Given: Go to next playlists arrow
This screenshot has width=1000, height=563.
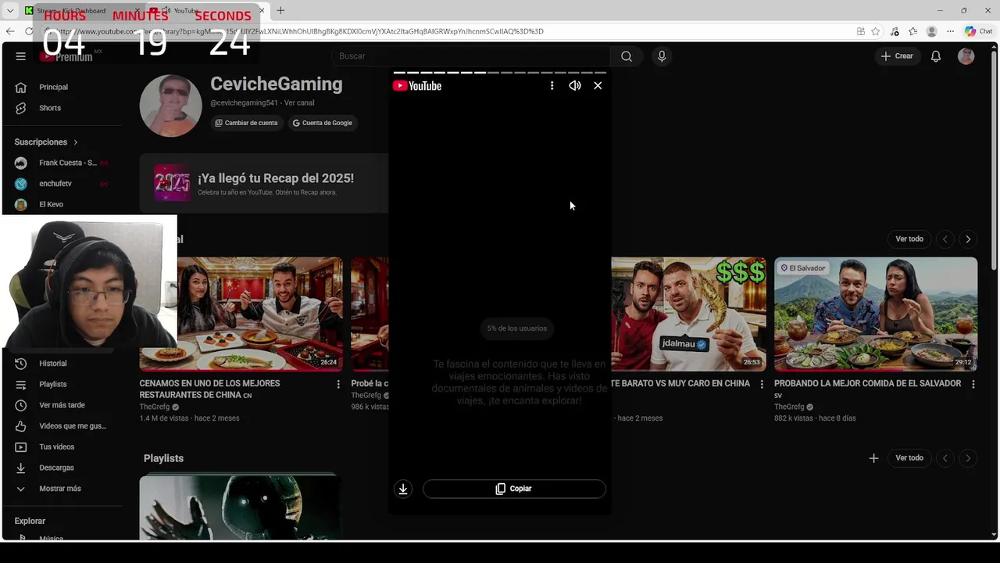Looking at the screenshot, I should 968,458.
